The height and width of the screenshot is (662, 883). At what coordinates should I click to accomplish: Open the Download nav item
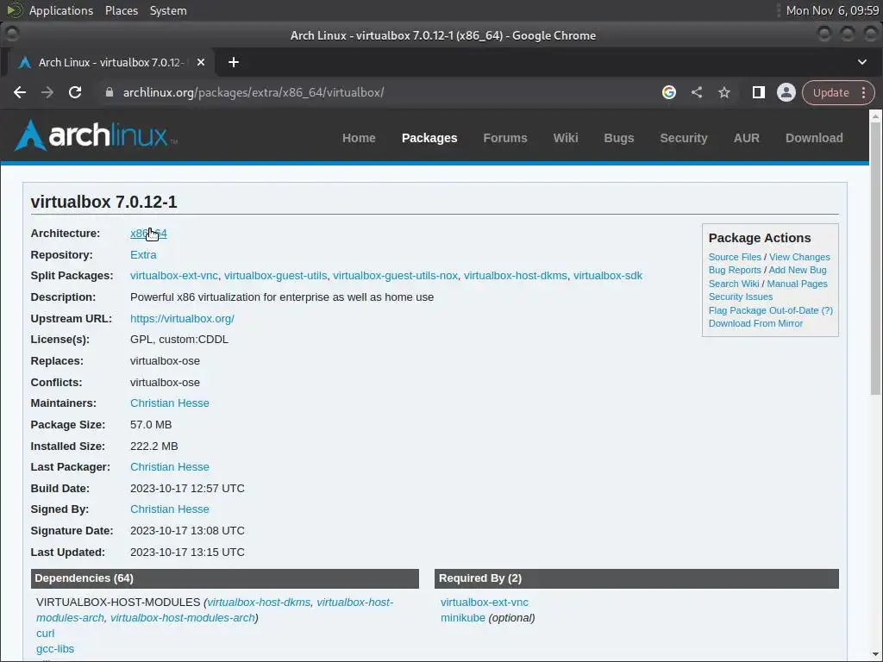coord(814,138)
